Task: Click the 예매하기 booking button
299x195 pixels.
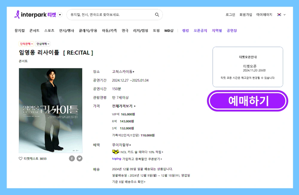Action: click(247, 101)
